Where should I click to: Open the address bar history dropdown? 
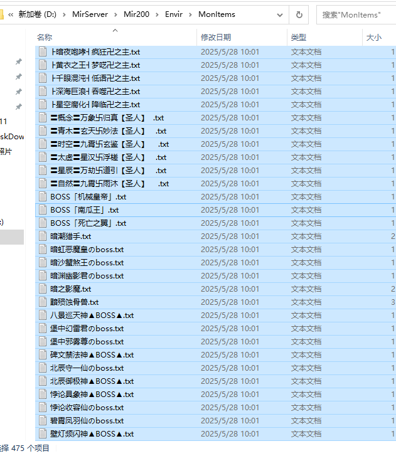[x=280, y=14]
